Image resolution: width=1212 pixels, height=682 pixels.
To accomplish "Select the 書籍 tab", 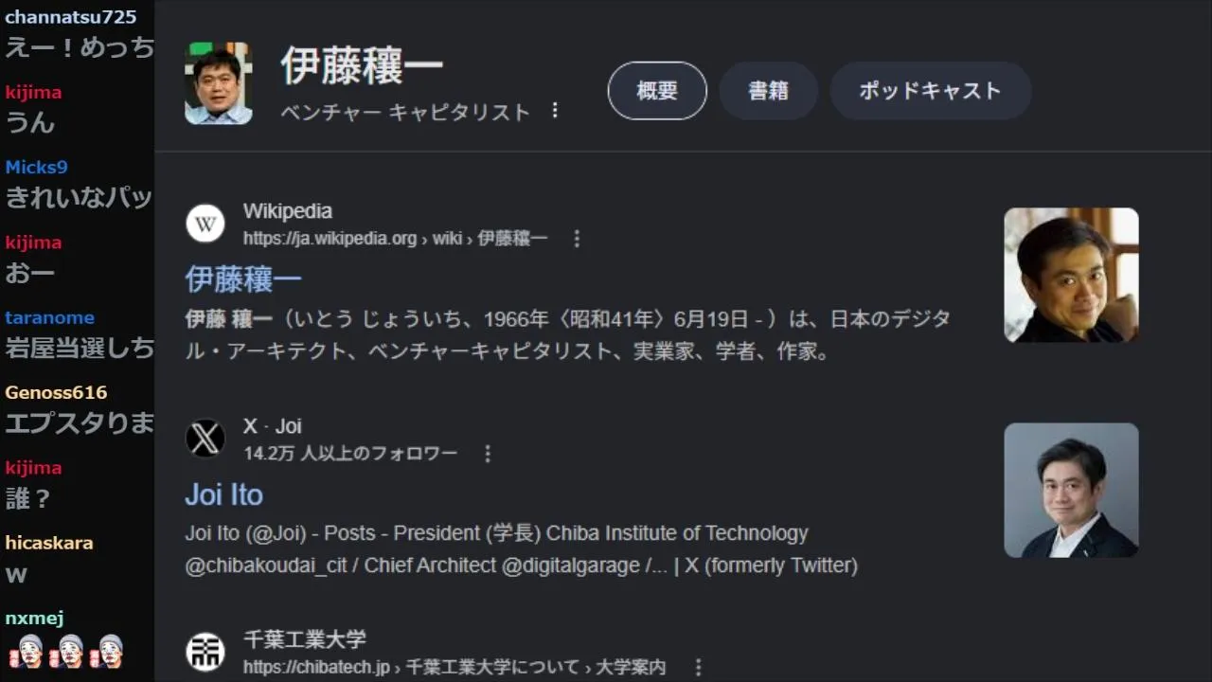I will [768, 91].
